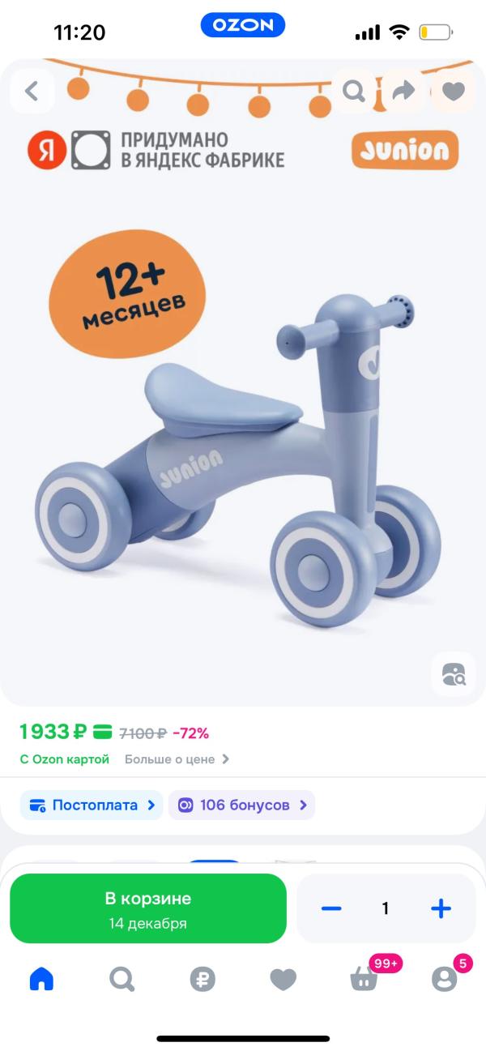The image size is (486, 1051).
Task: Decrease quantity with the minus button
Action: point(331,908)
